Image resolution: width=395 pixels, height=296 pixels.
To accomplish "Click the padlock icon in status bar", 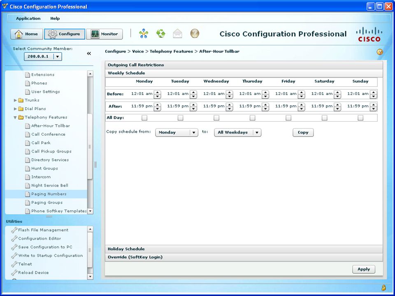I will pos(383,287).
